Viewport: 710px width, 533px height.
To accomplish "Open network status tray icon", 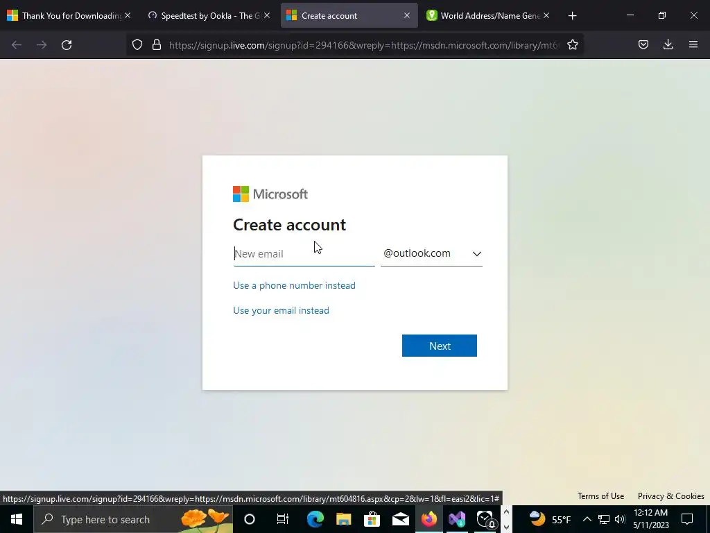I will tap(604, 519).
